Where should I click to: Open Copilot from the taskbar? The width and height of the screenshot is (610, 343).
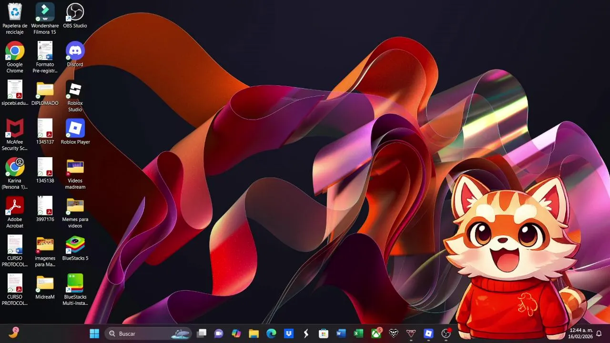pyautogui.click(x=236, y=333)
